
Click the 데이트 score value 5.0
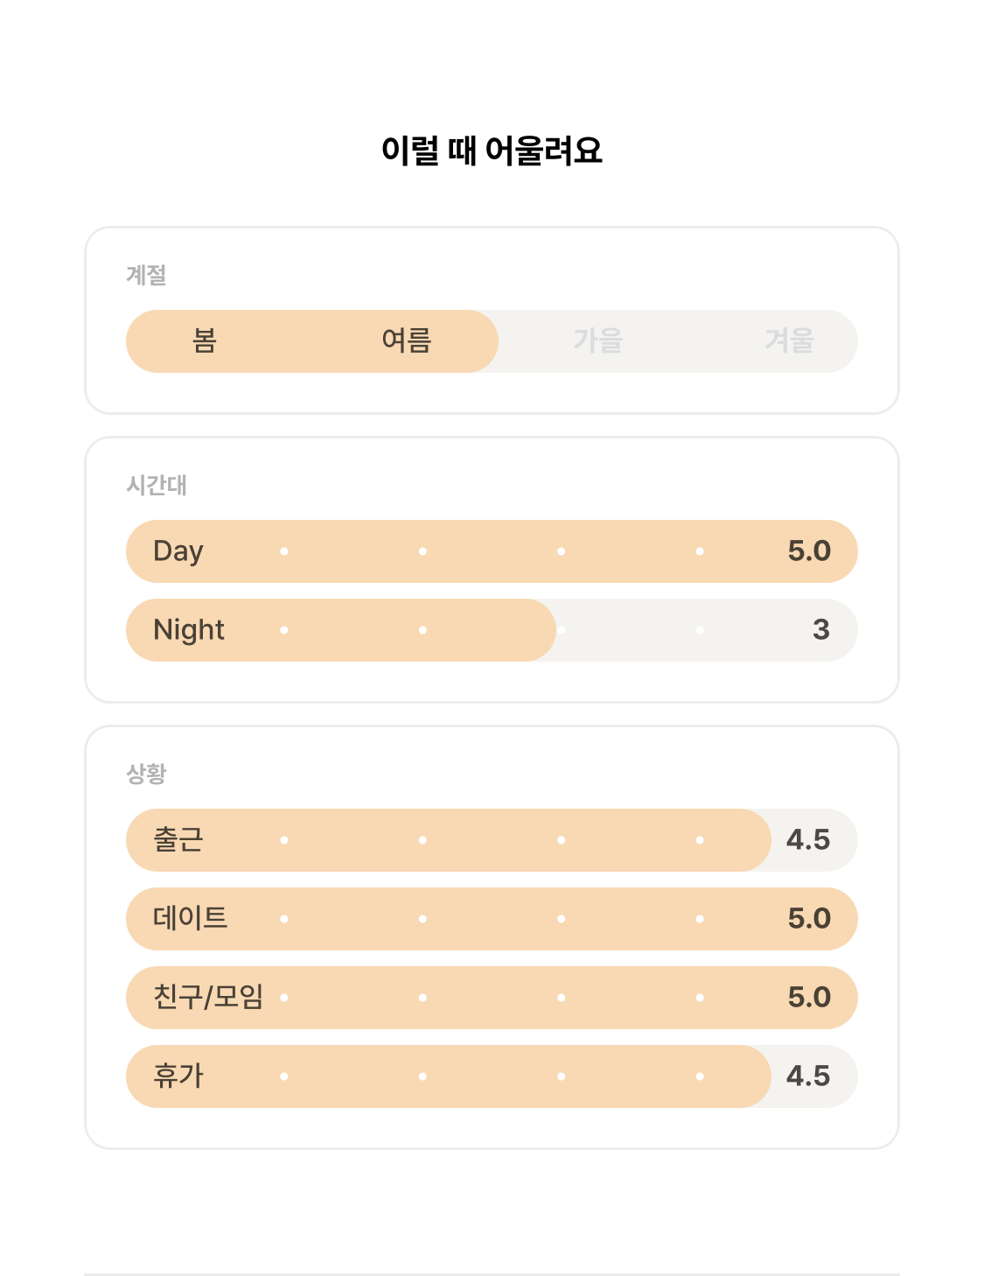tap(809, 919)
